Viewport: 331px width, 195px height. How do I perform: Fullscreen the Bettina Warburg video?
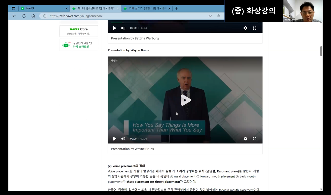pyautogui.click(x=255, y=28)
